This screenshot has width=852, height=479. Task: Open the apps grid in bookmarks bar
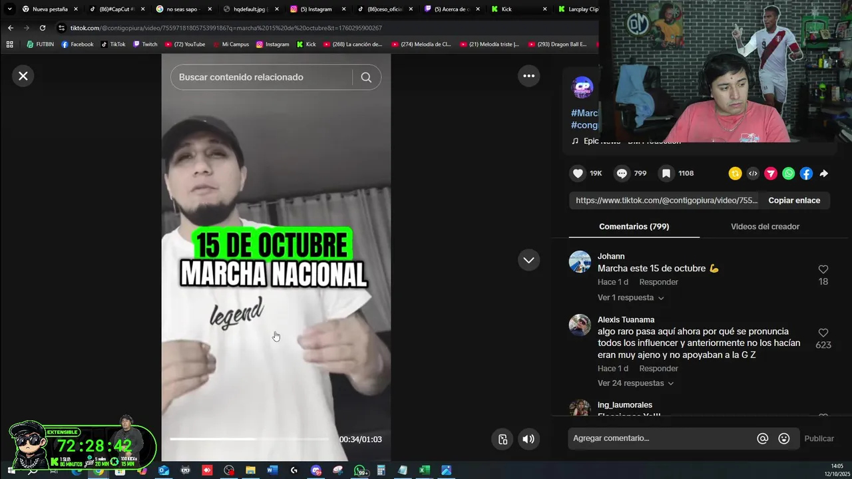[x=9, y=45]
